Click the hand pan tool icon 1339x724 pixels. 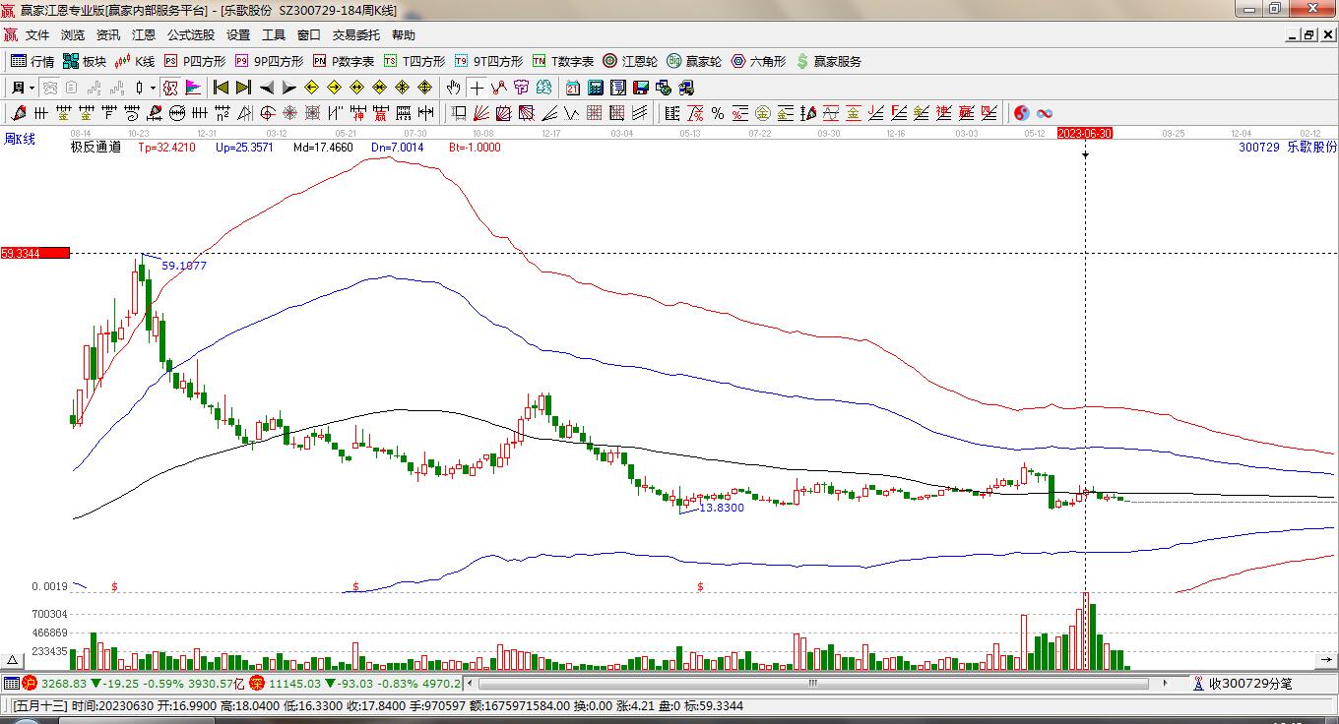pos(453,88)
